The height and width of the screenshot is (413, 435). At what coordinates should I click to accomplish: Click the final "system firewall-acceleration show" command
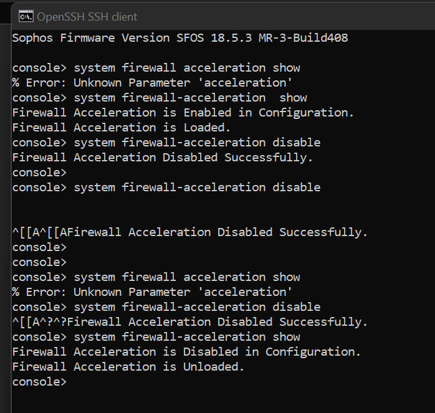point(186,336)
